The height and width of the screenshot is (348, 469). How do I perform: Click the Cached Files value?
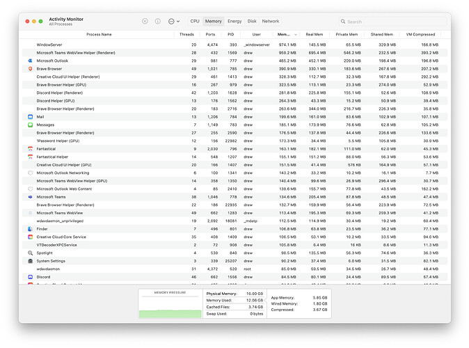point(256,307)
